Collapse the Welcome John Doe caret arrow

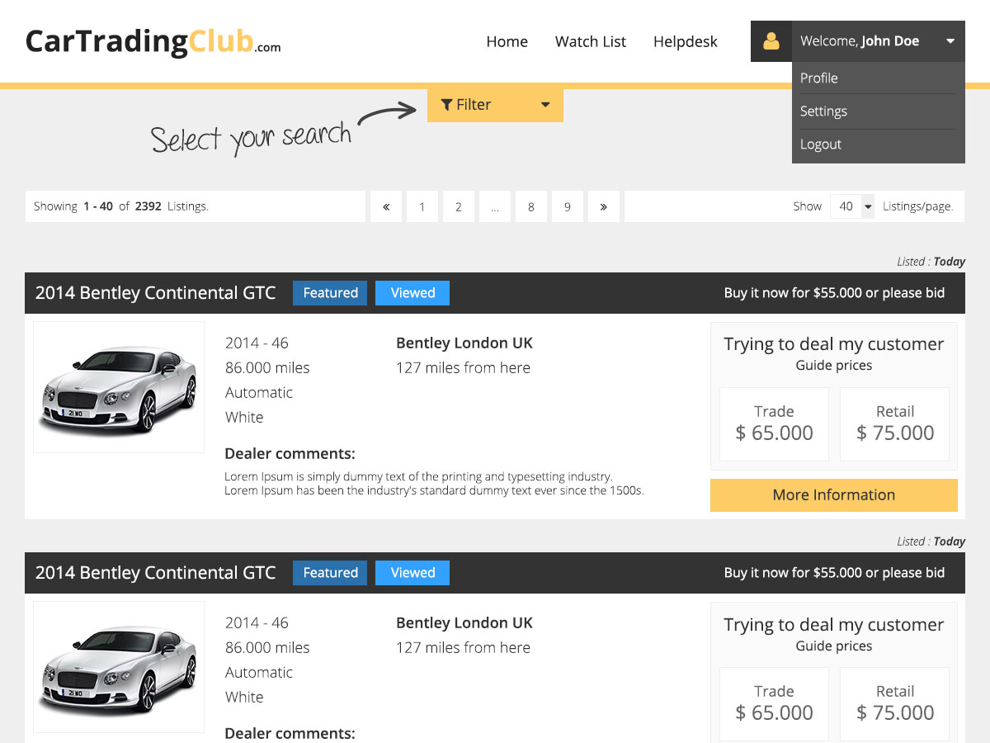pyautogui.click(x=950, y=41)
